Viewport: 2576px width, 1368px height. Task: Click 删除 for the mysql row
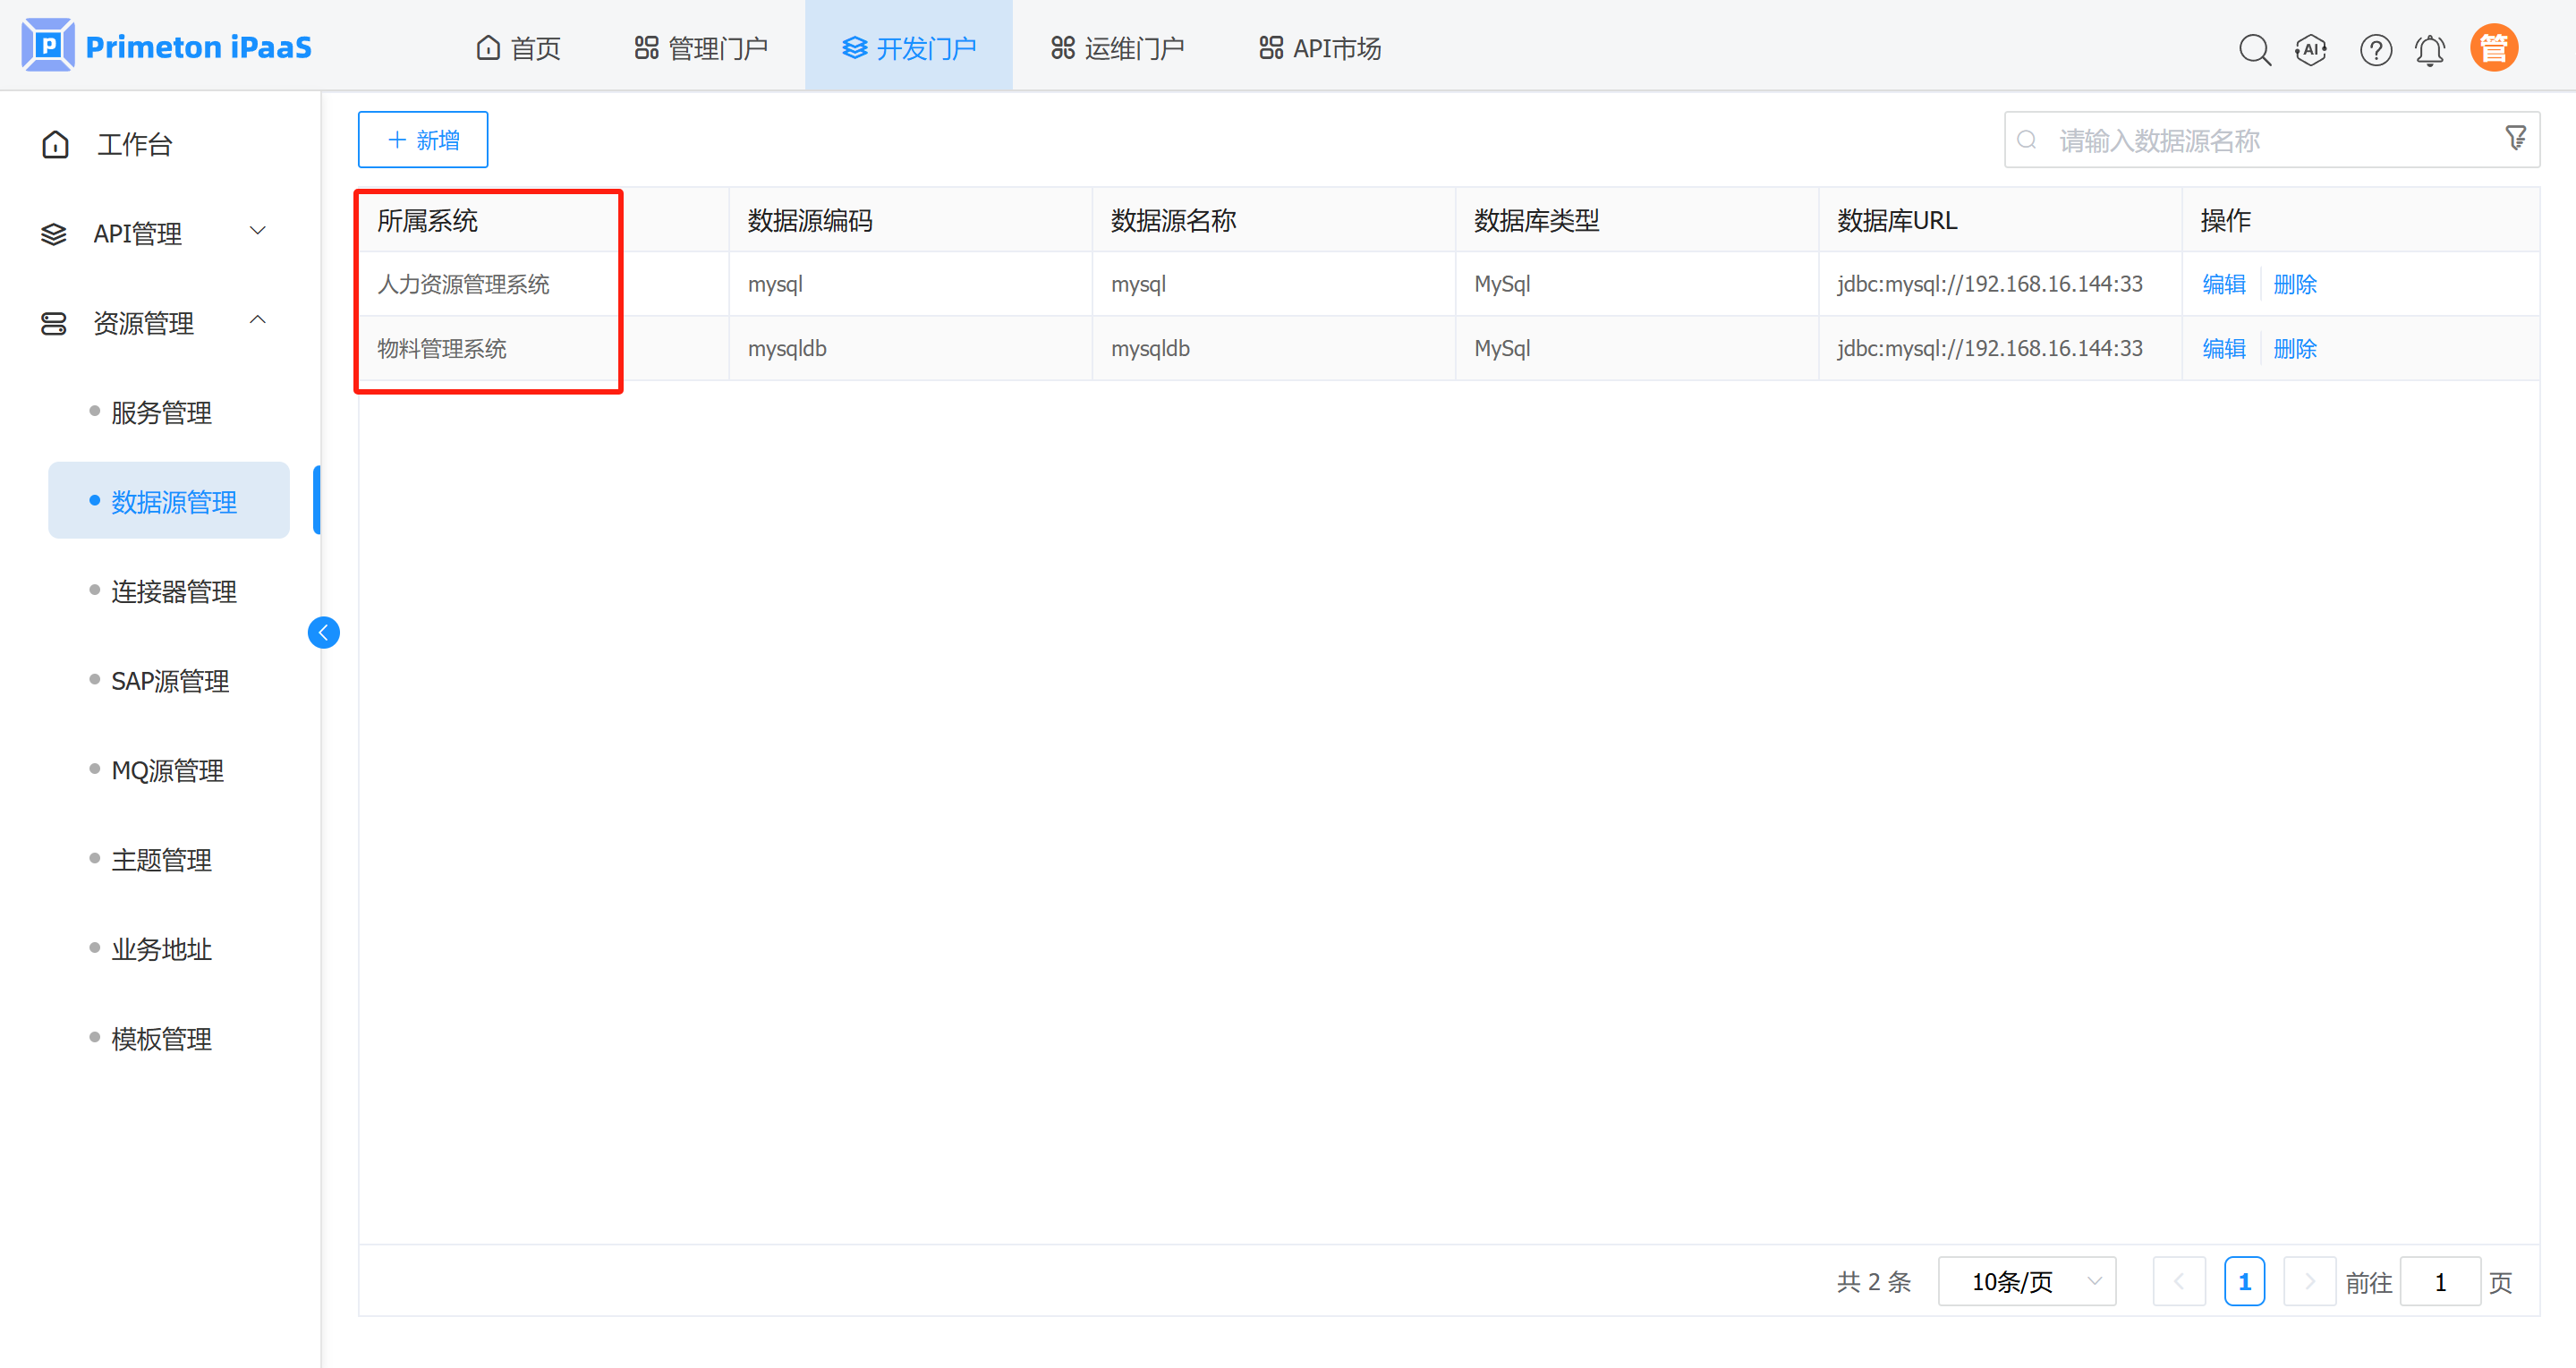pyautogui.click(x=2294, y=284)
